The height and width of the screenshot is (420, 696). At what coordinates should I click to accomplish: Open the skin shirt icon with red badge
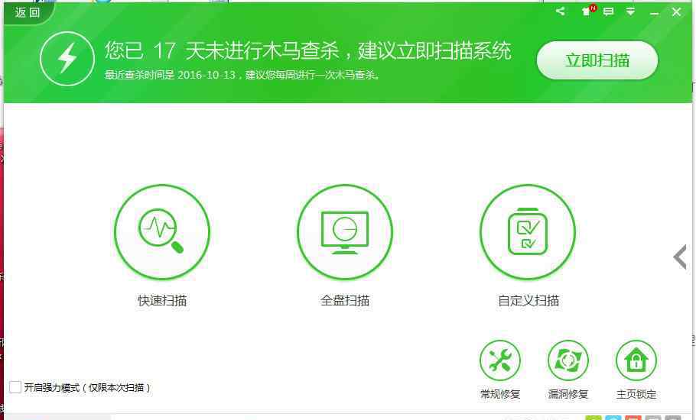[587, 11]
